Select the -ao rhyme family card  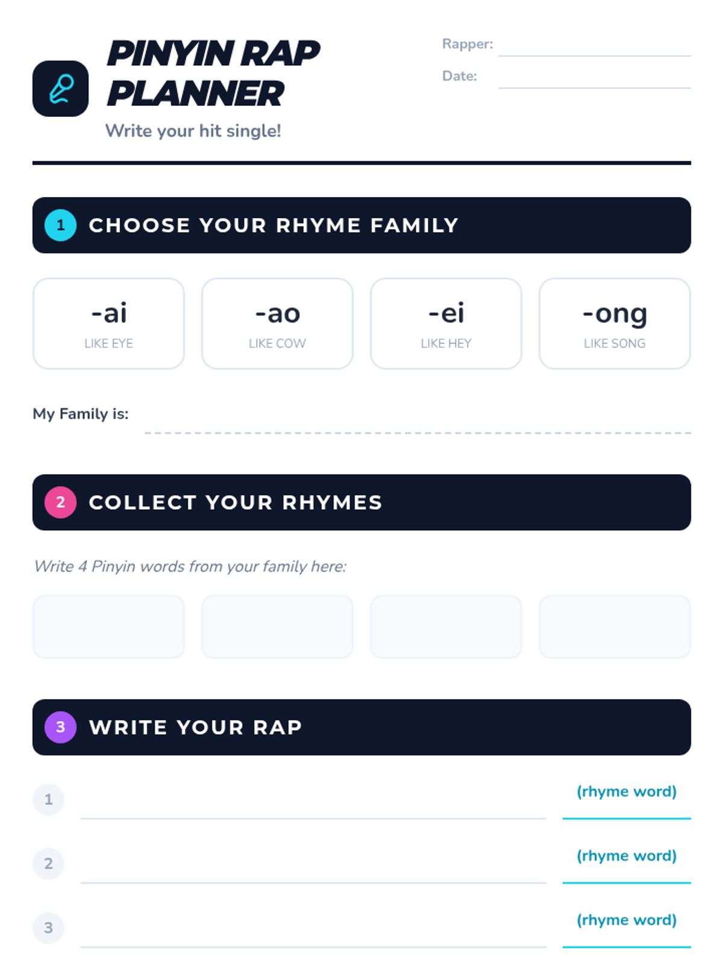tap(277, 324)
